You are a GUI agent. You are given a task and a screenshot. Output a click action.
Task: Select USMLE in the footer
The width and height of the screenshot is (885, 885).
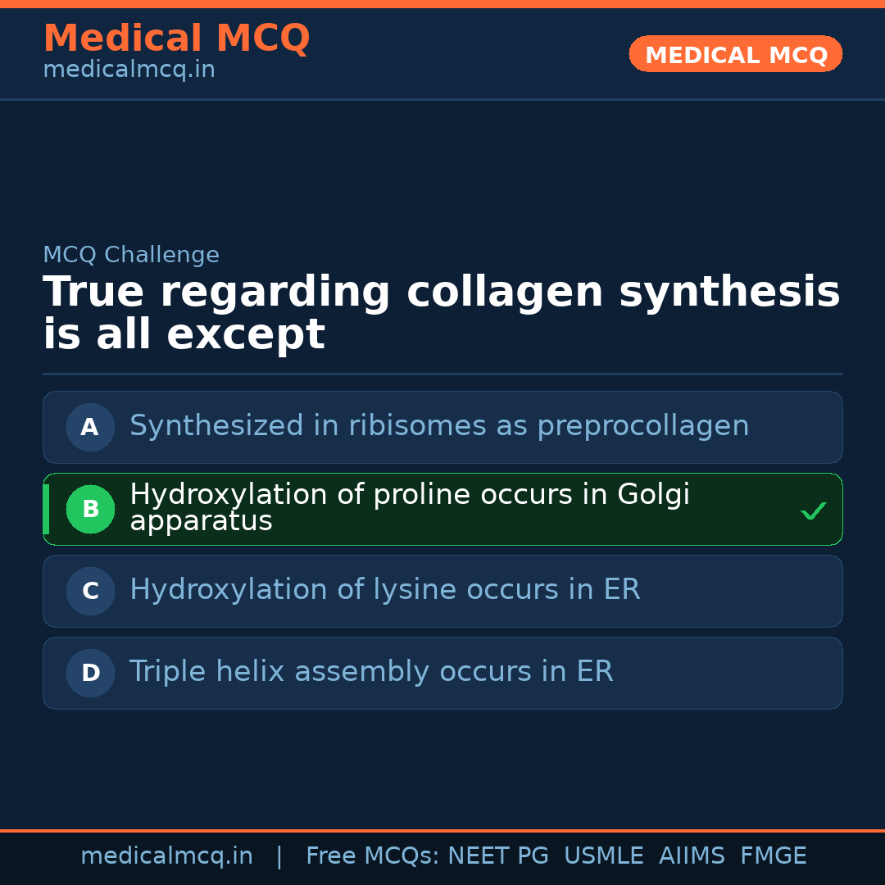603,856
